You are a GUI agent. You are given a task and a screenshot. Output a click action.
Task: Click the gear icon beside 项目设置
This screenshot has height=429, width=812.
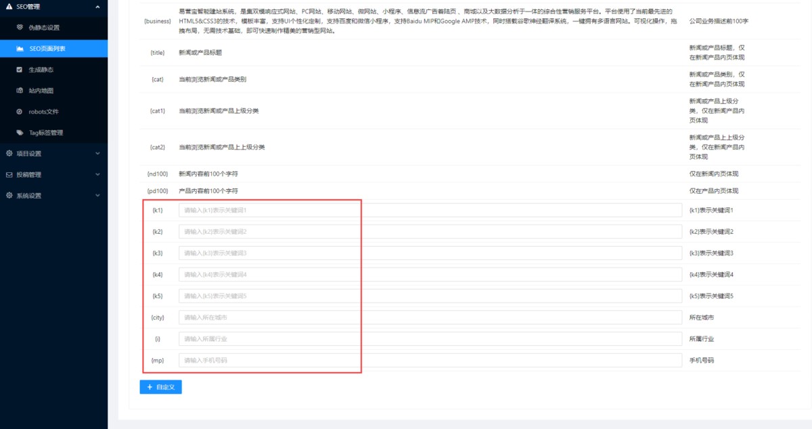[x=9, y=153]
